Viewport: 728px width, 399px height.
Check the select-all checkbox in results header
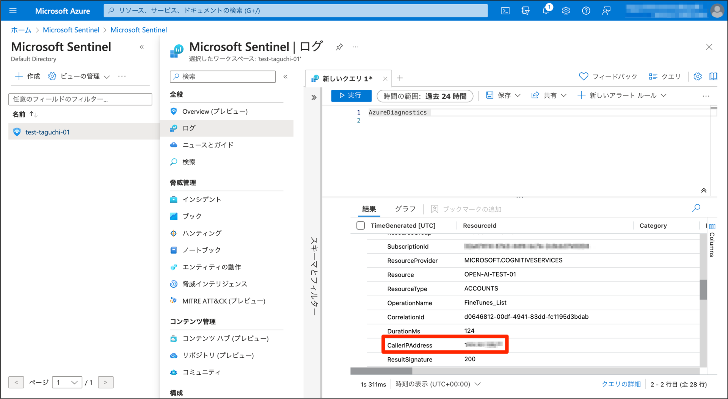pyautogui.click(x=360, y=225)
